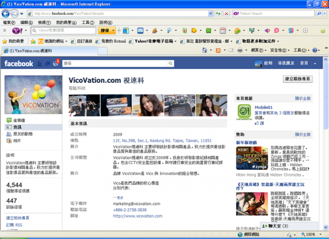
Task: Open the recent pages dropdown arrow
Action: click(22, 14)
